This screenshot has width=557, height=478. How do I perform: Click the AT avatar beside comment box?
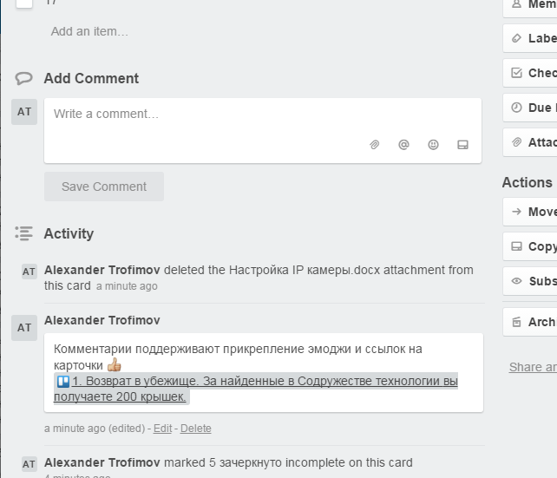click(x=24, y=112)
